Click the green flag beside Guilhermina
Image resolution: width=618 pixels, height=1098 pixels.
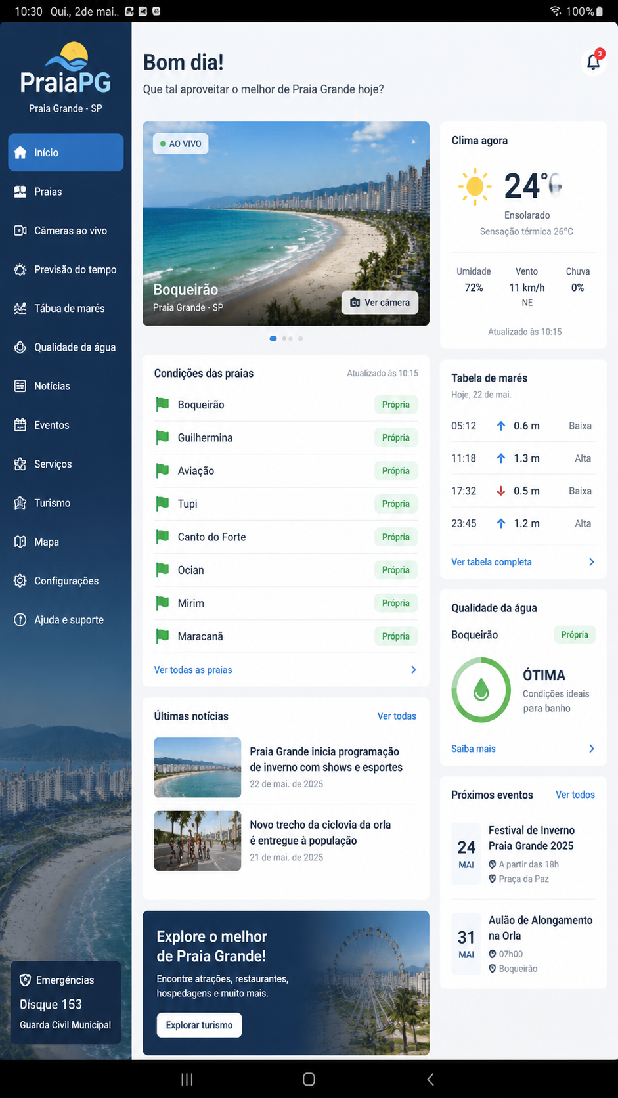tap(162, 437)
